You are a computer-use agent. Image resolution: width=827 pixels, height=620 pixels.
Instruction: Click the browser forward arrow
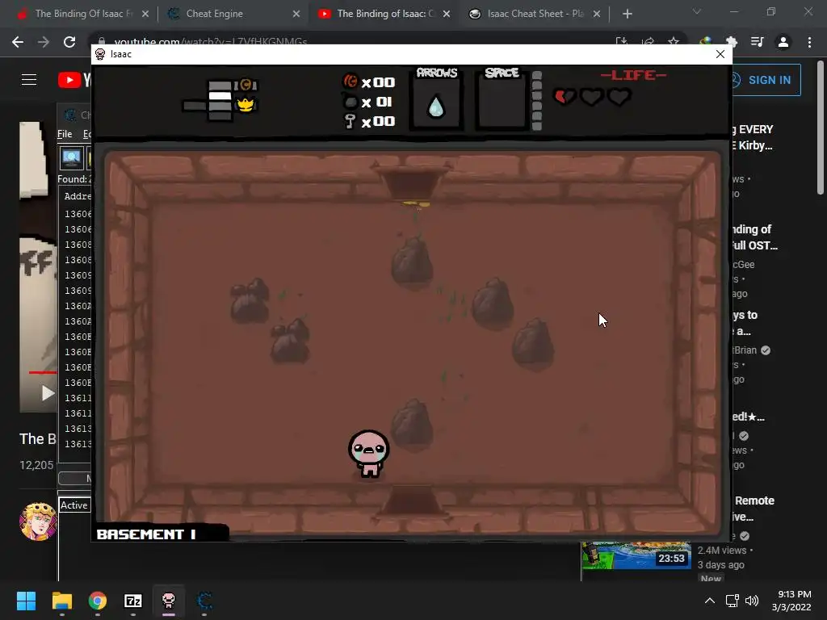[x=44, y=42]
